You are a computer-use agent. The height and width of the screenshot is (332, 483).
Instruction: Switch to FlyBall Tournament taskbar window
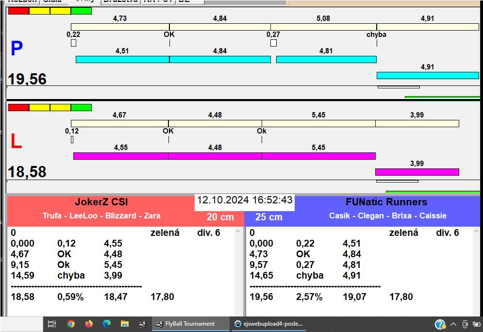point(190,324)
